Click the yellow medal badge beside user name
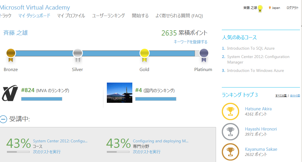This screenshot has height=162, width=302. (x=260, y=8)
